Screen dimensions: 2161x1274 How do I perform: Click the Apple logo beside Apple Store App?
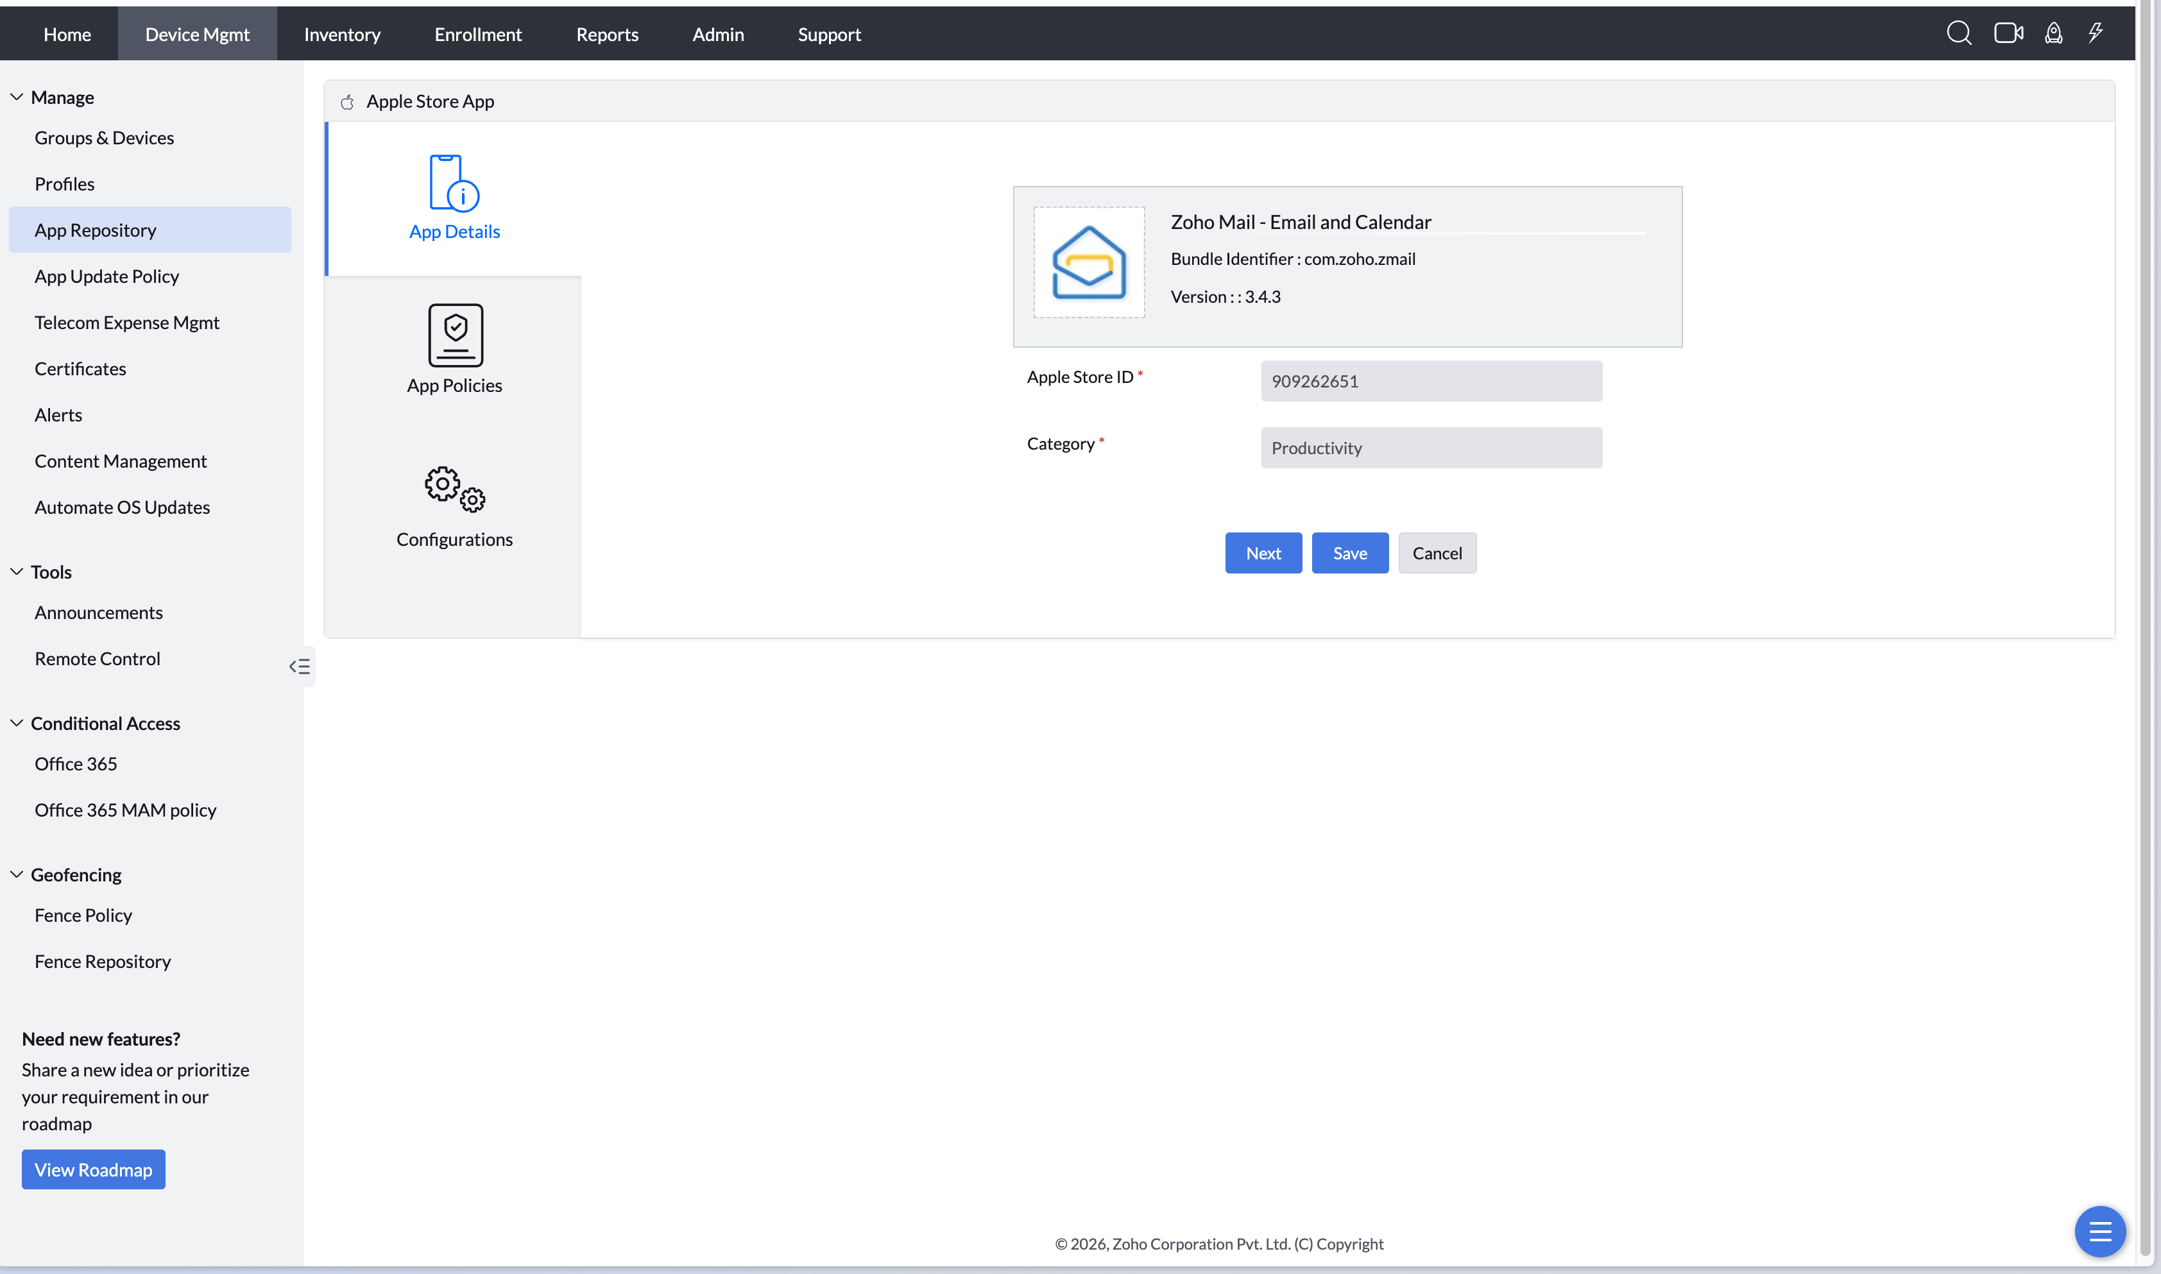[x=347, y=102]
